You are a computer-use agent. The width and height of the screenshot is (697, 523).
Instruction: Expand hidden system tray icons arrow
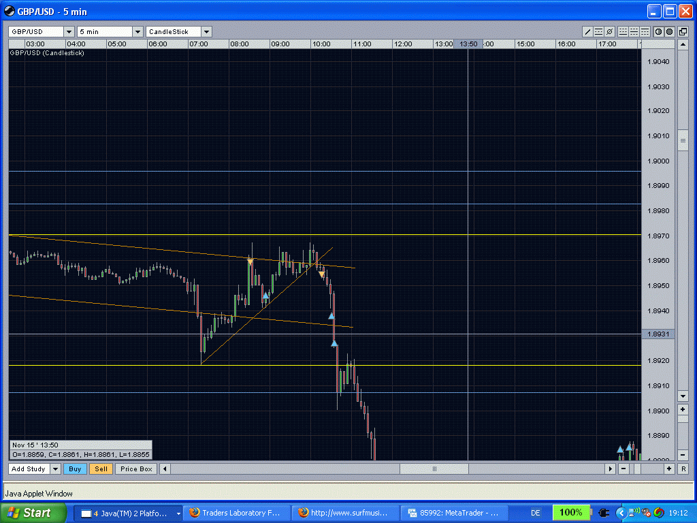tap(621, 513)
